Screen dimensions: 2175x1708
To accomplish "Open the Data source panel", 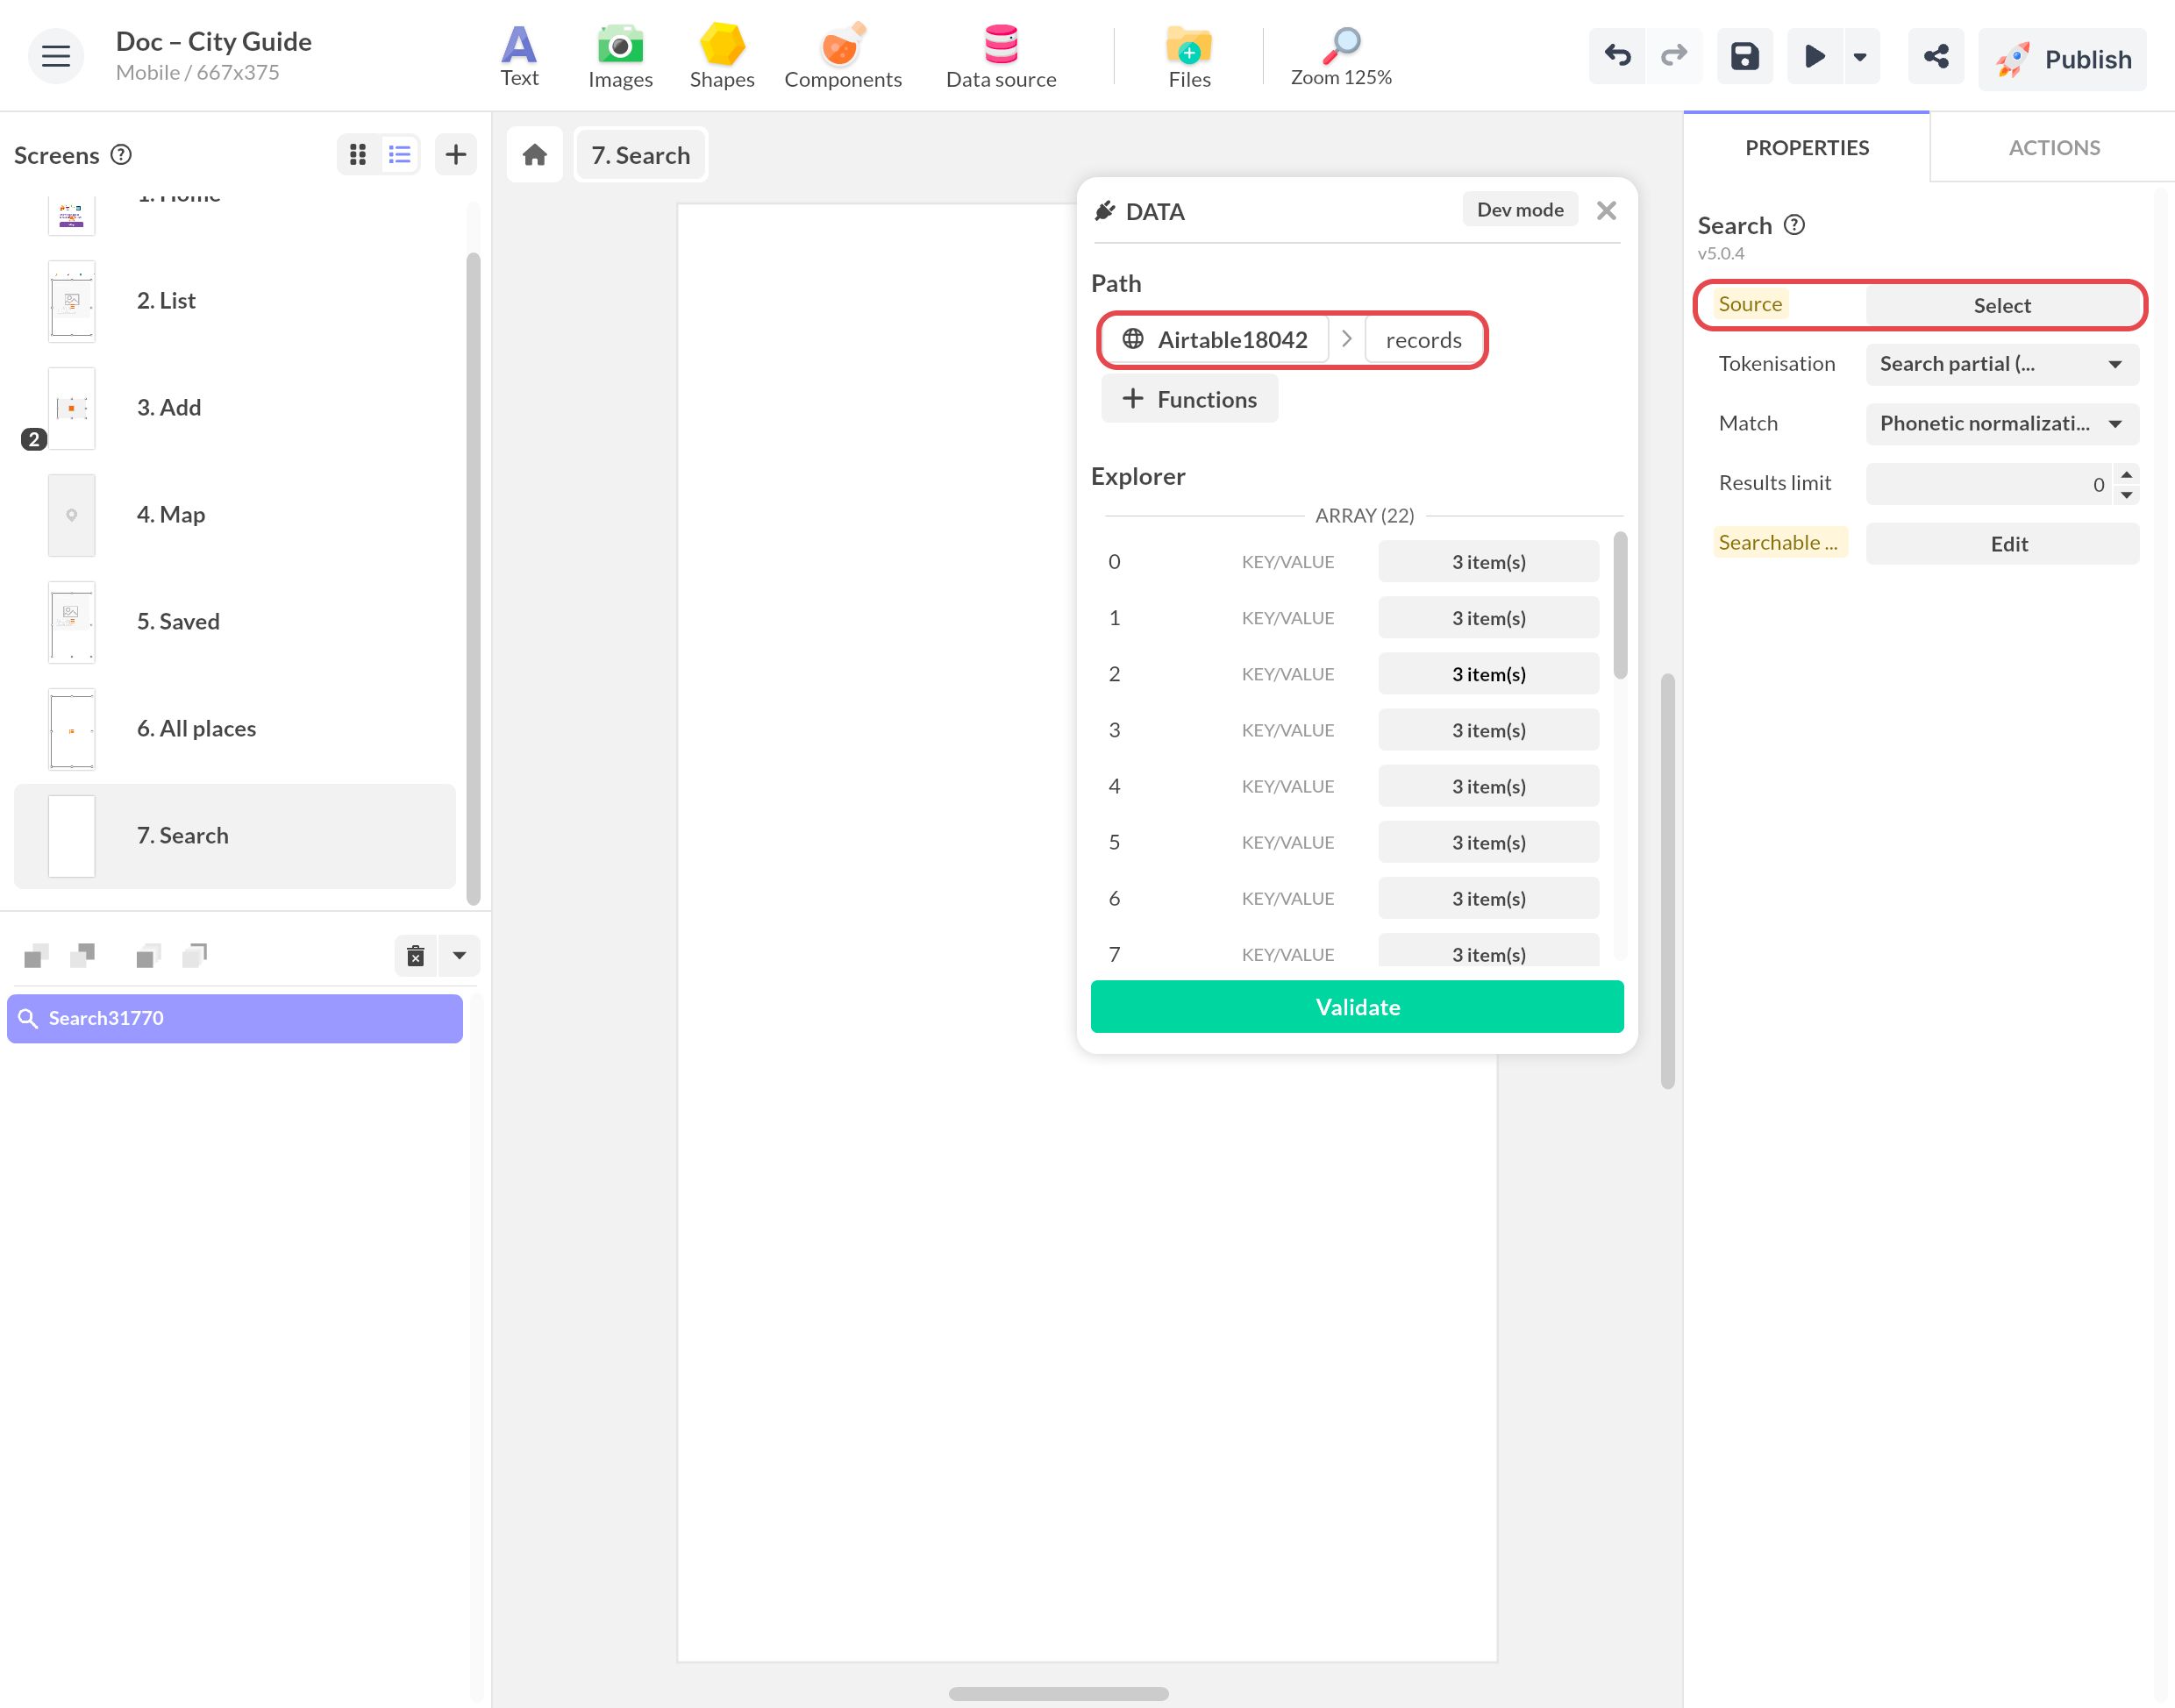I will (x=1000, y=57).
